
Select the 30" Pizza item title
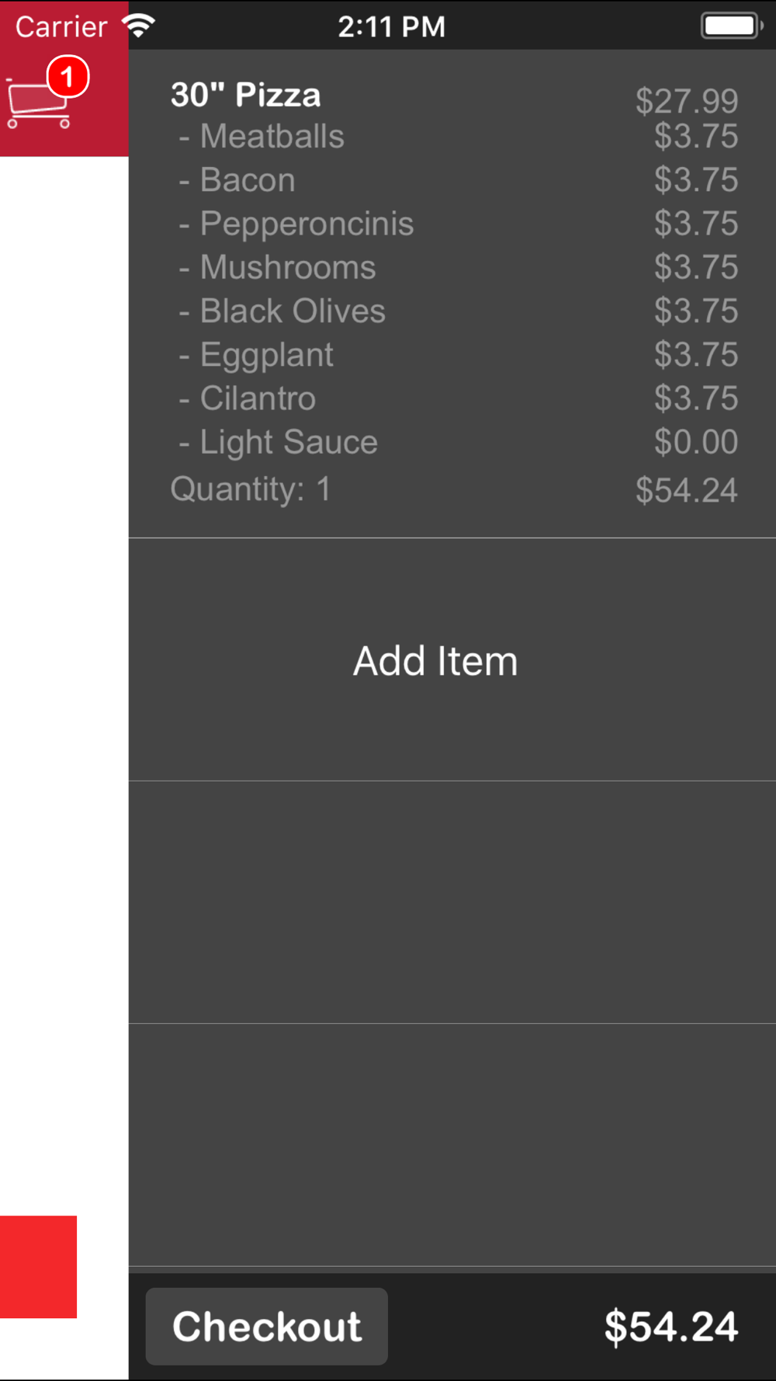coord(245,95)
